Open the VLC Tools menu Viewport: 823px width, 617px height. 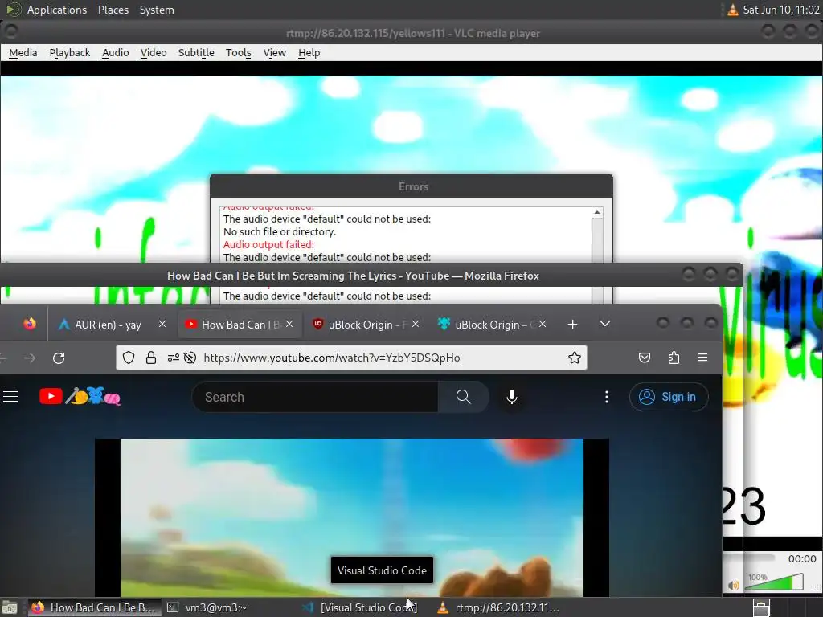(x=238, y=52)
